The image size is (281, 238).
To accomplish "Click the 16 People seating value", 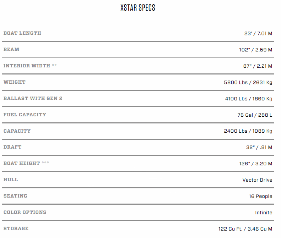I will [x=261, y=197].
